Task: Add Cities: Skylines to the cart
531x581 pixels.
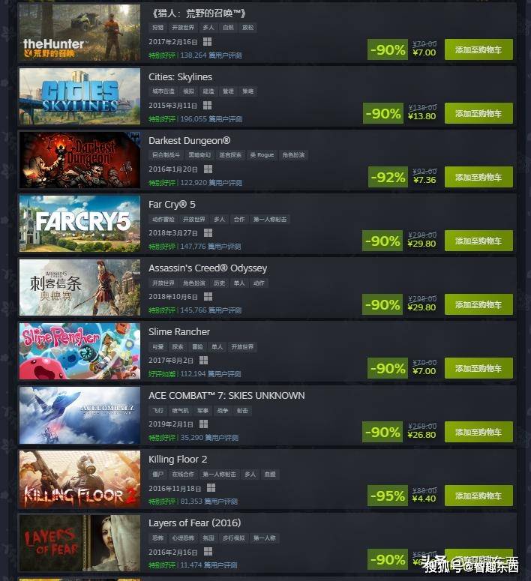Action: click(478, 113)
